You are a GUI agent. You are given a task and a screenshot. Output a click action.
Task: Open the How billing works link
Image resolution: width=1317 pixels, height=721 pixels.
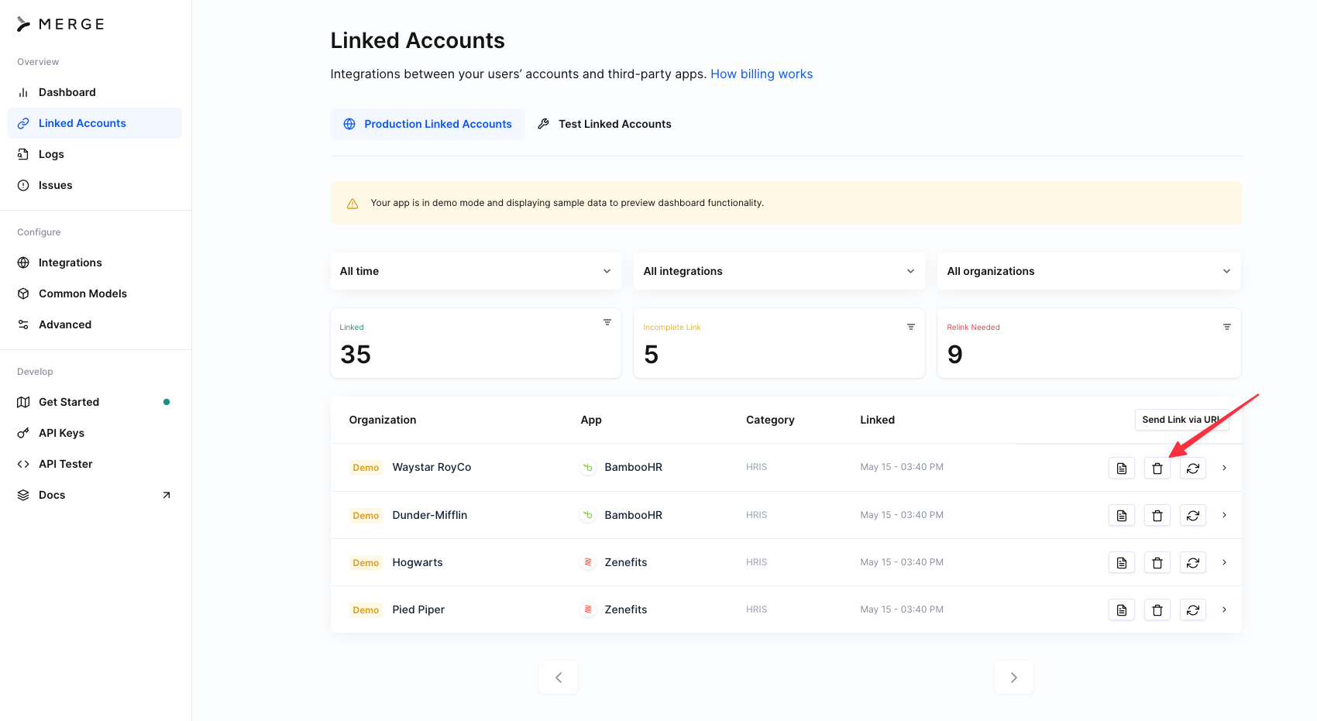[x=761, y=74]
